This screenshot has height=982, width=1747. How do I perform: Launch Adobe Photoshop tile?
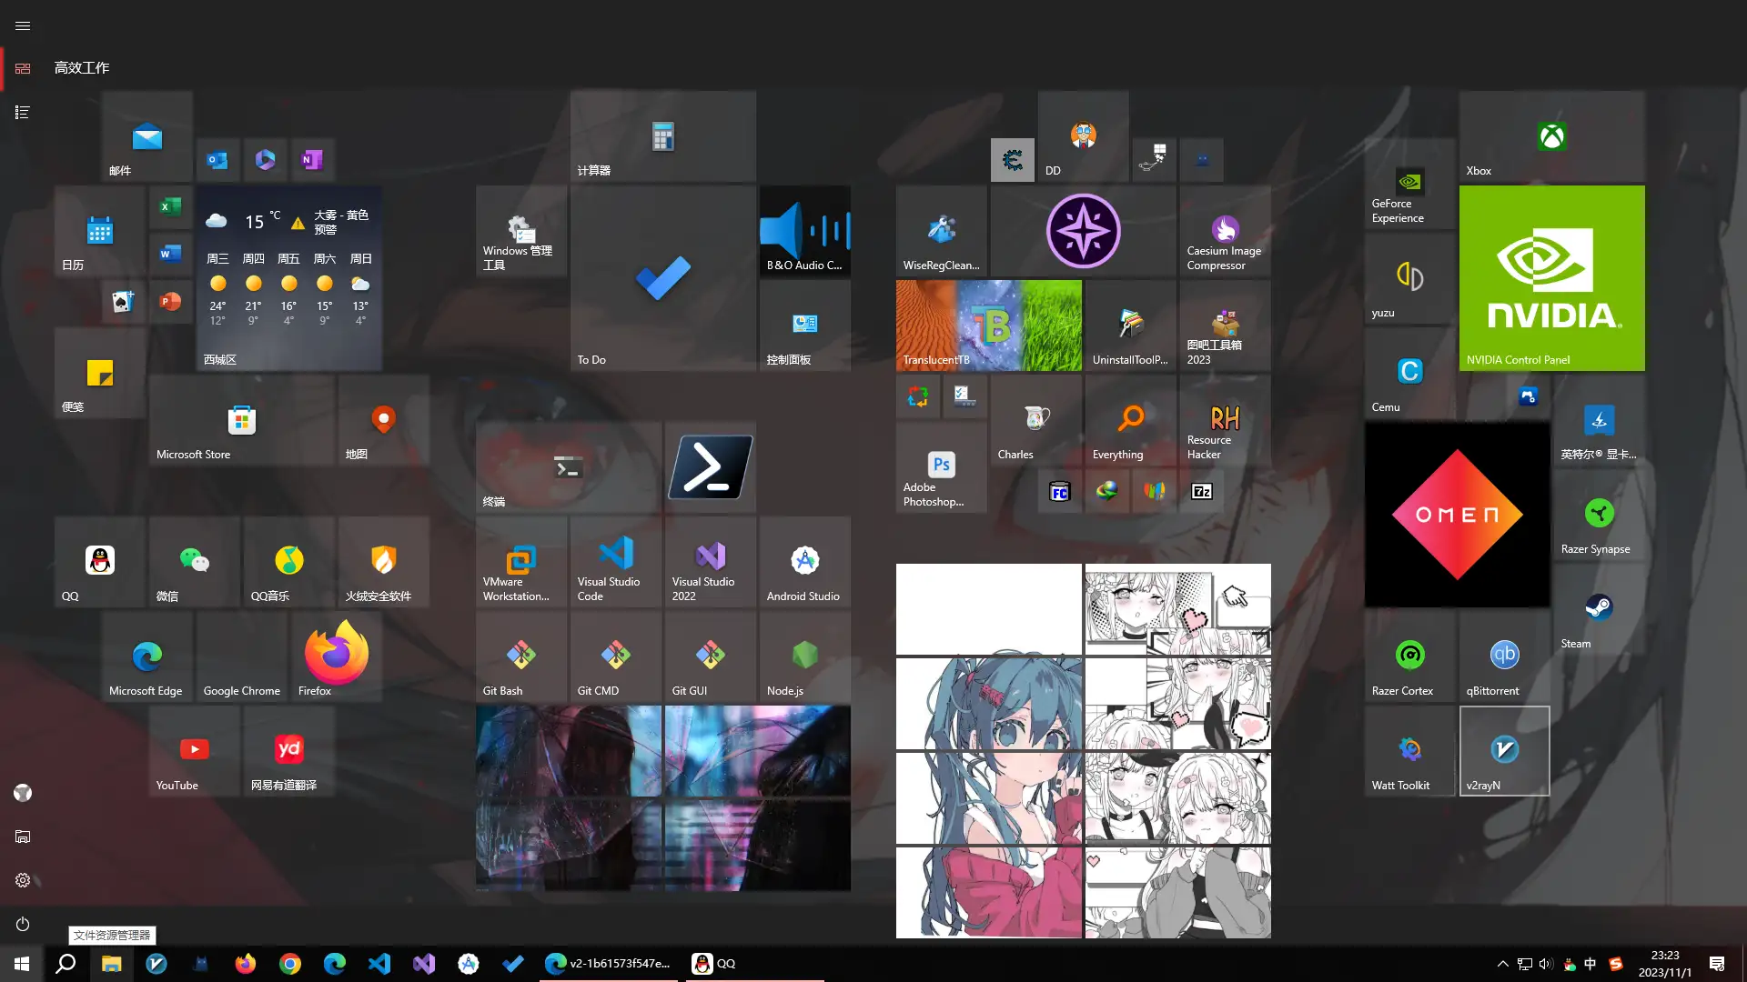941,467
